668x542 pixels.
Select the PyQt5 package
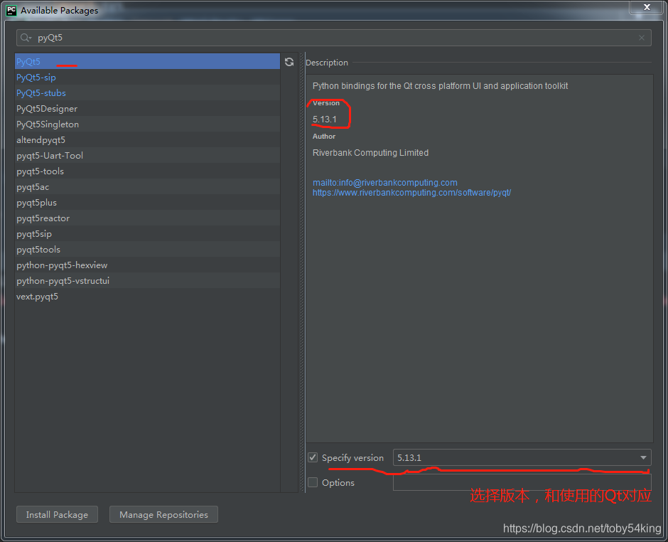tap(147, 61)
